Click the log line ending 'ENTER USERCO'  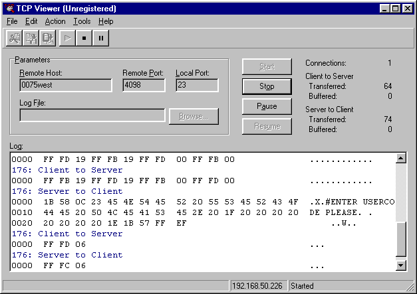203,202
